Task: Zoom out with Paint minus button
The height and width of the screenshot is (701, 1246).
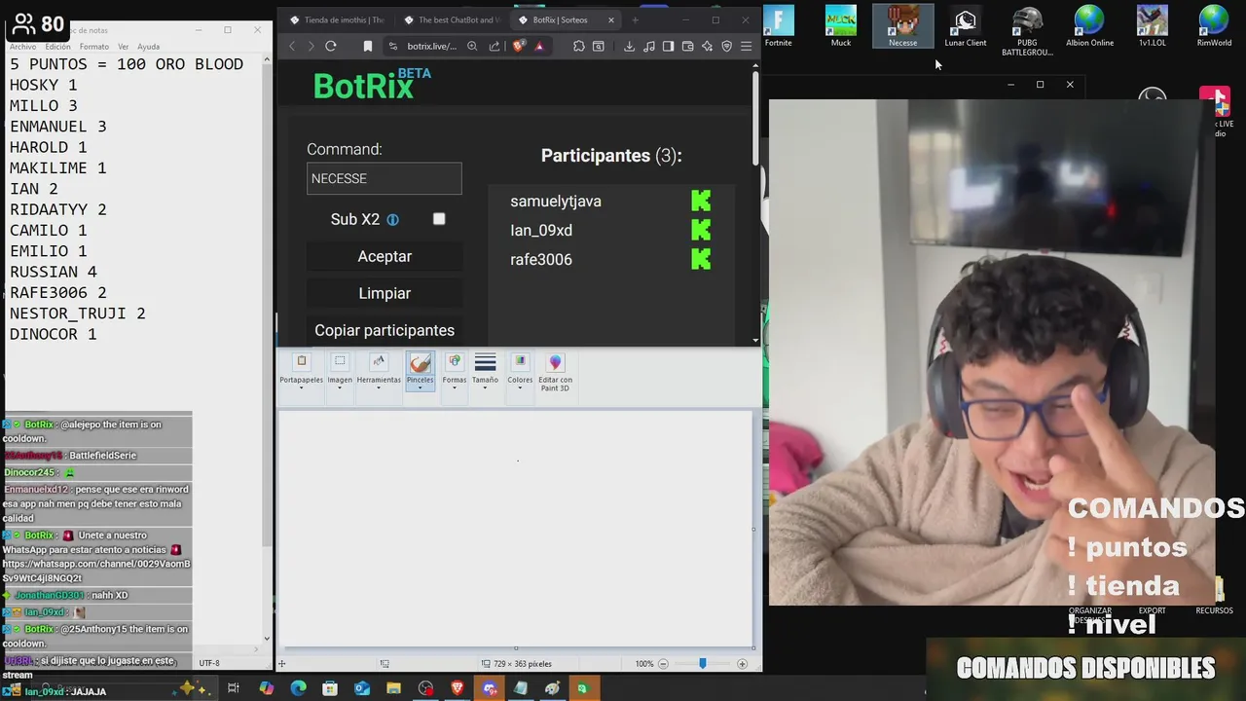Action: pyautogui.click(x=663, y=664)
